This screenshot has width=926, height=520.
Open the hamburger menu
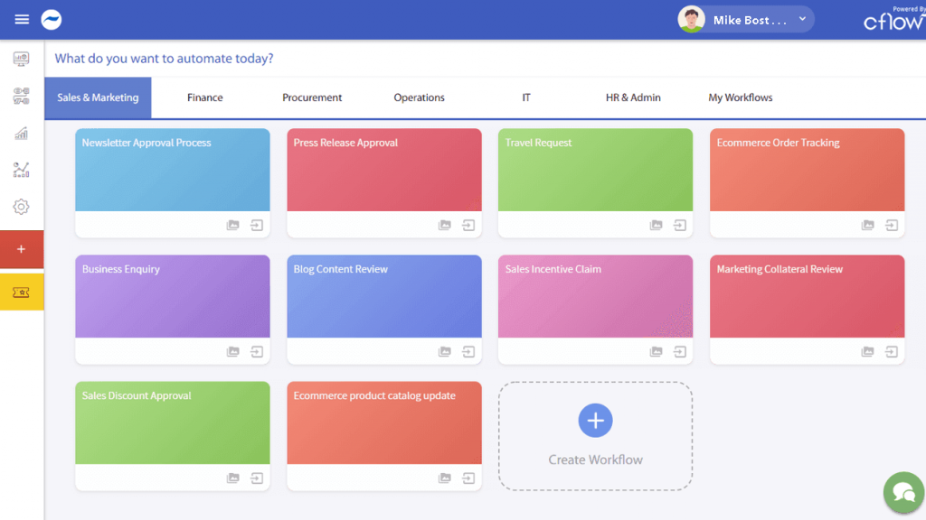(22, 20)
